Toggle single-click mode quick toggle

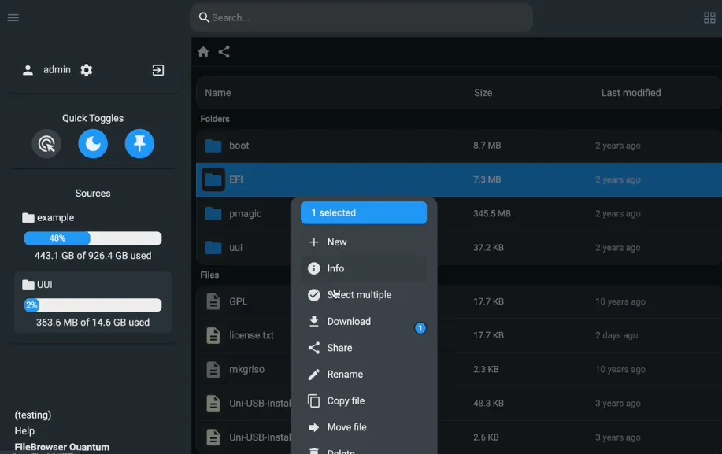46,144
